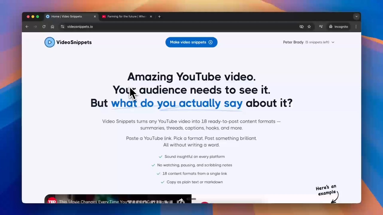Screen dimensions: 383x215
Task: Go back using the browser back arrow
Action: [x=27, y=27]
